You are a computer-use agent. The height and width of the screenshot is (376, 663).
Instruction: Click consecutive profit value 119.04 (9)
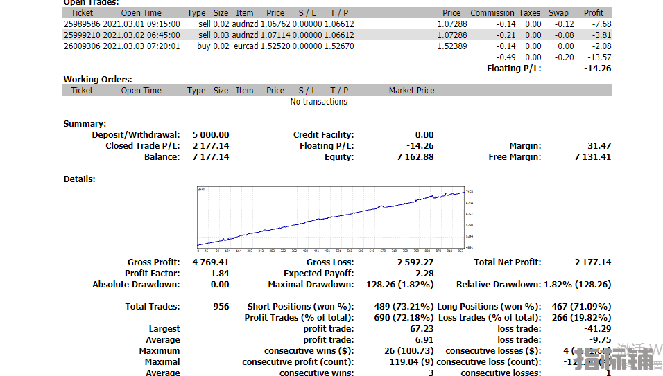pyautogui.click(x=411, y=361)
